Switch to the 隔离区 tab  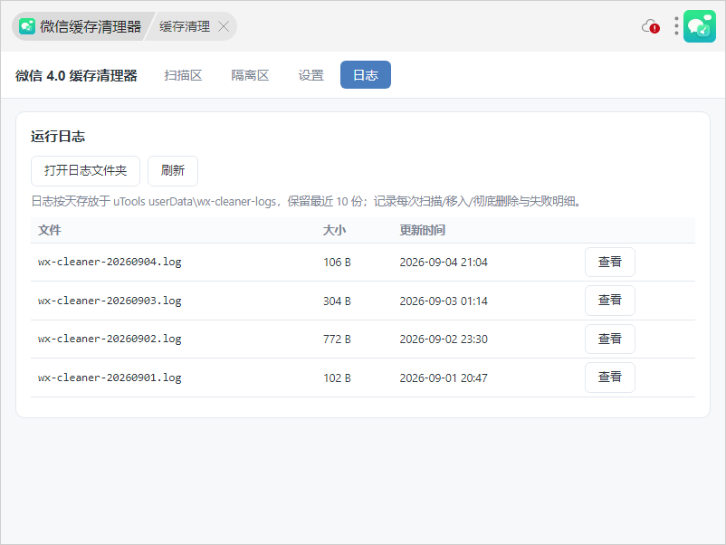[250, 75]
